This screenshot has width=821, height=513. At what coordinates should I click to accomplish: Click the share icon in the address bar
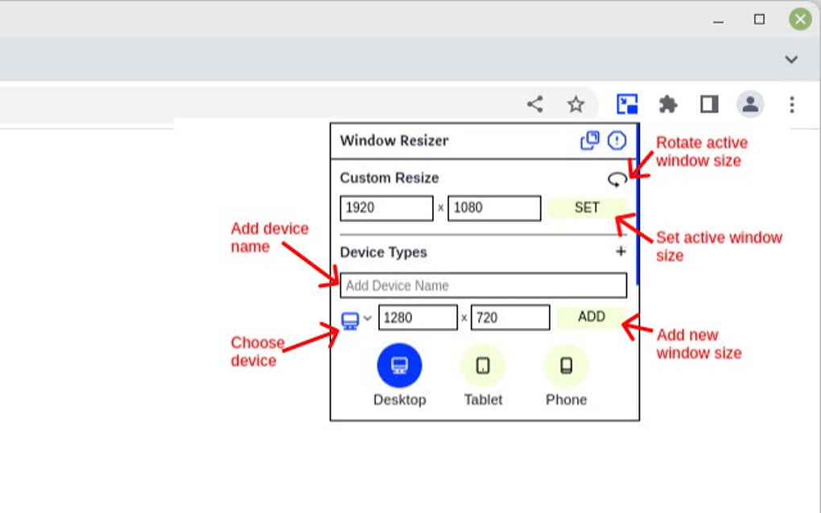[x=534, y=103]
